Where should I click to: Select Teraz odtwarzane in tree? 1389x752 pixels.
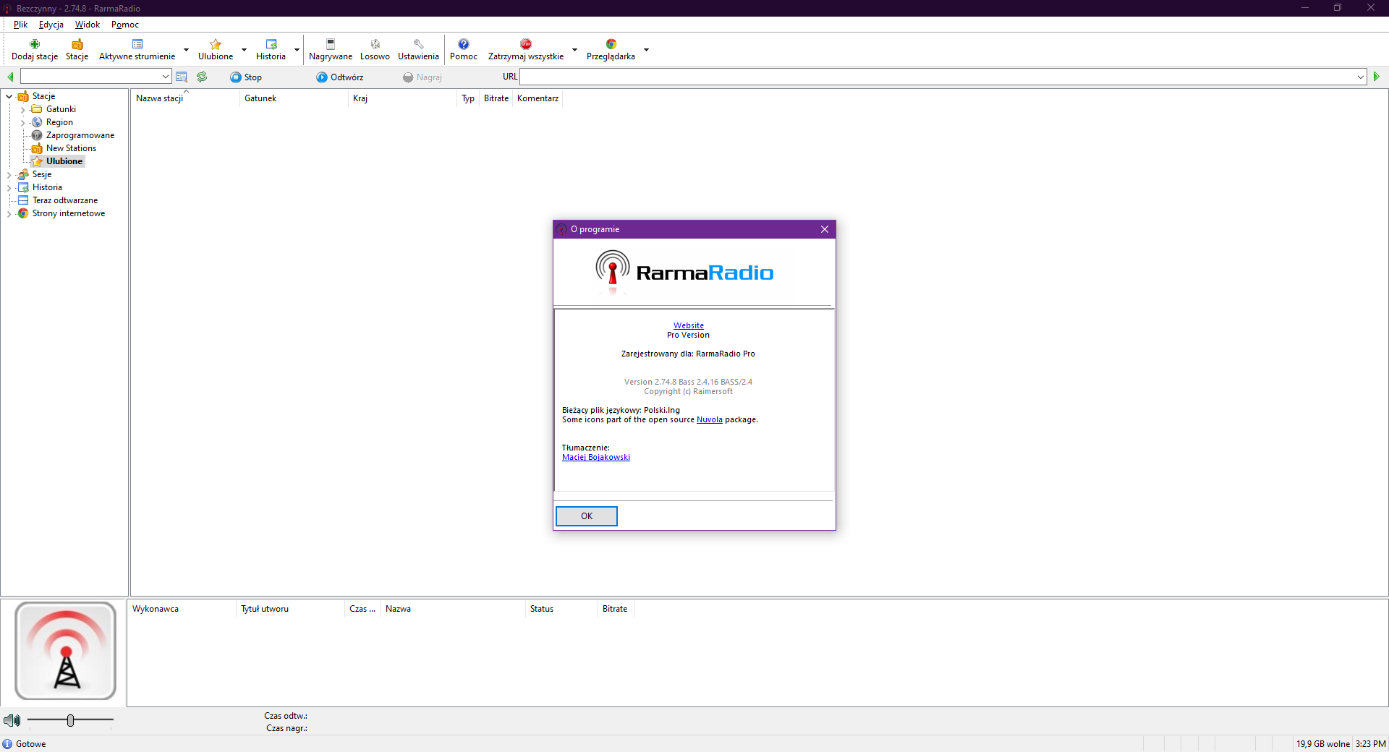coord(64,200)
